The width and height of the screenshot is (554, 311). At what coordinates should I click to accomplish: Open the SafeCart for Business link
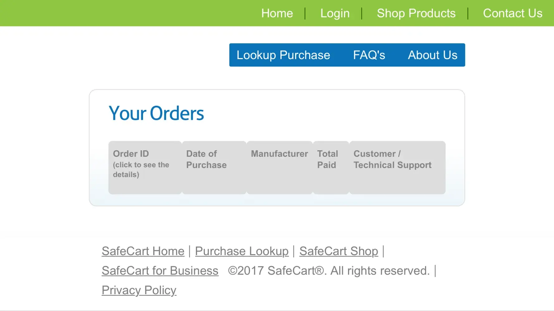(160, 271)
